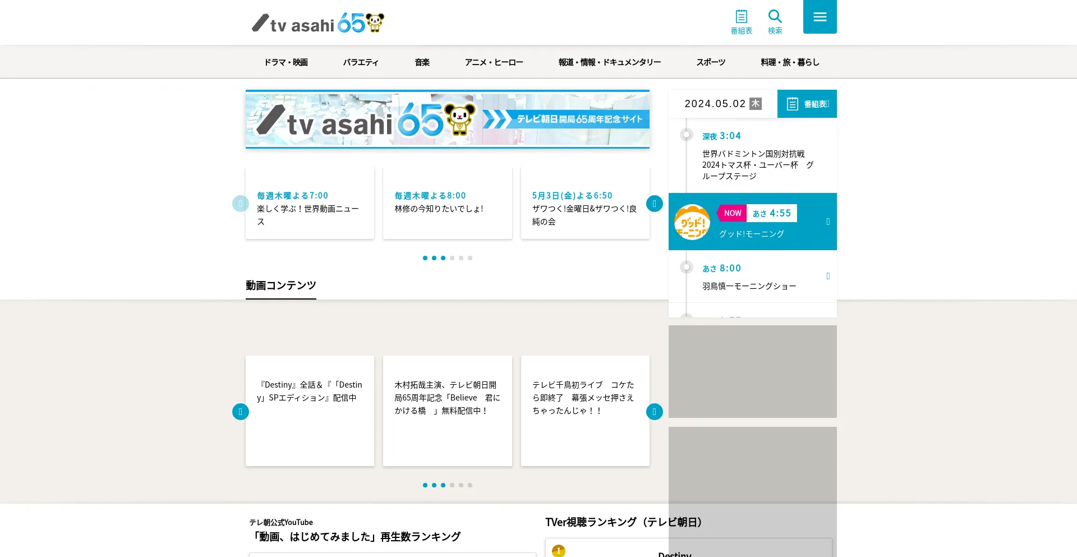Select second dot of 動画コンテンツ carousel
Image resolution: width=1077 pixels, height=557 pixels.
434,485
